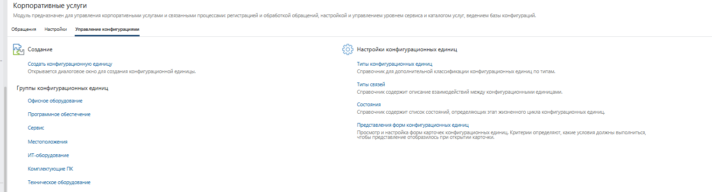Open the Техническое оборудование group
This screenshot has width=712, height=192.
59,182
